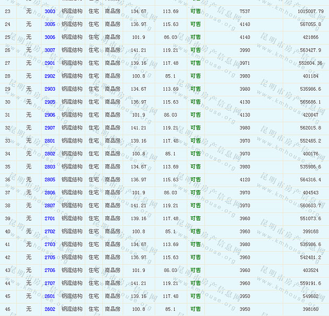Image resolution: width=329 pixels, height=316 pixels.
Task: Click room 2902 link
Action: [x=50, y=76]
